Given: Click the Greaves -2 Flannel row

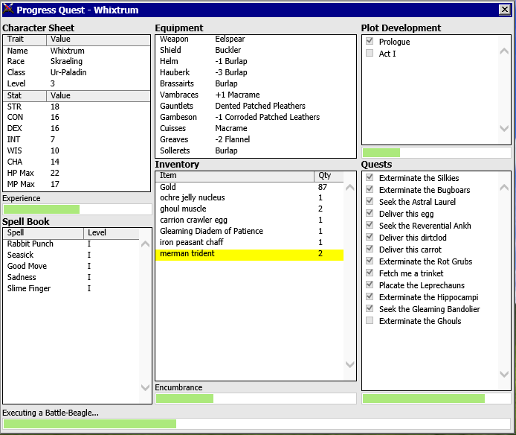Looking at the screenshot, I should pos(256,140).
